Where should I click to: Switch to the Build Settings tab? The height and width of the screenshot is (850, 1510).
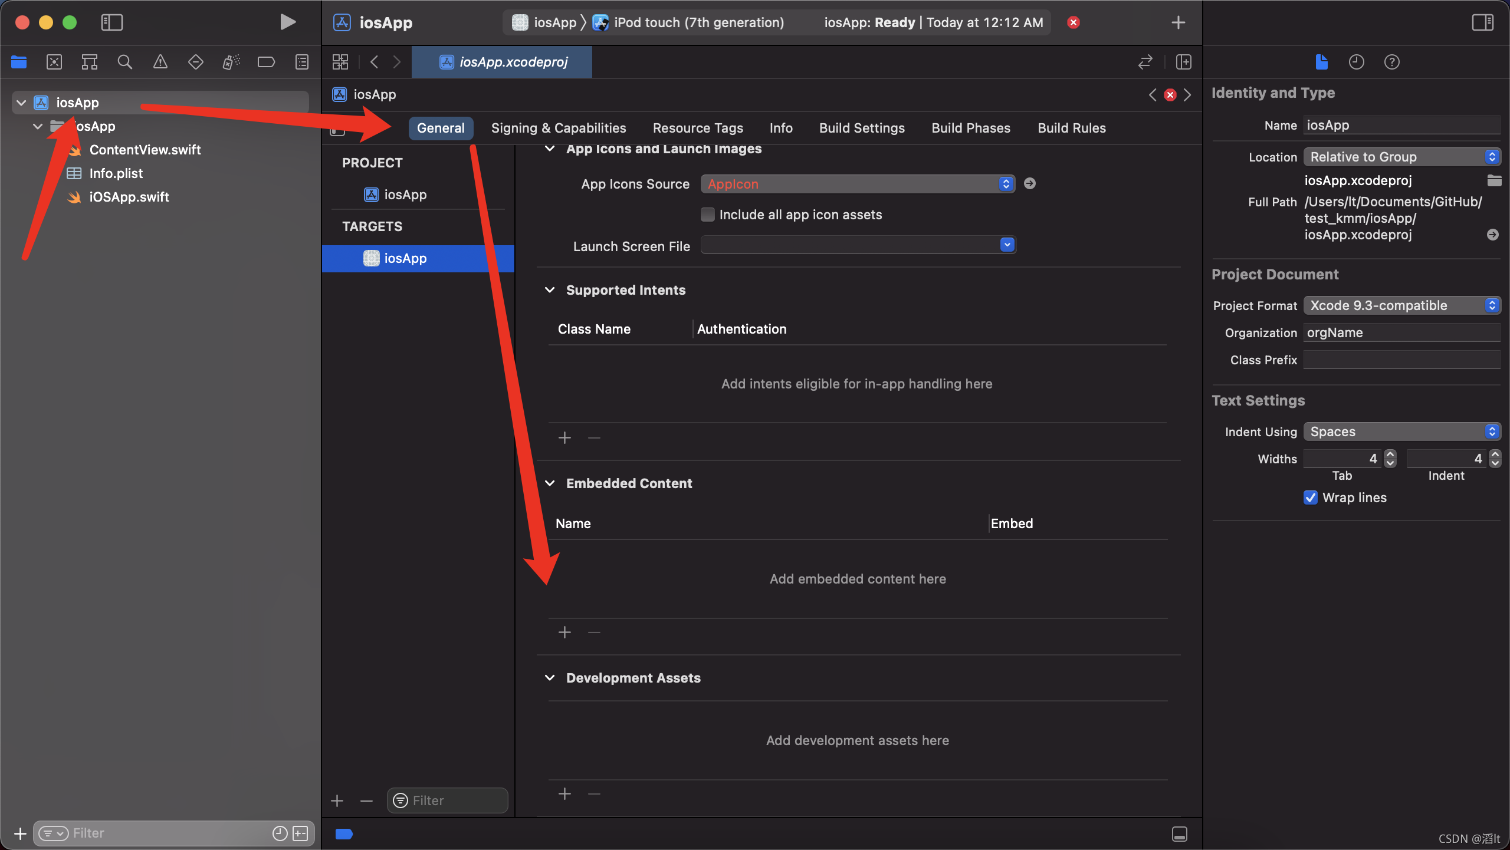click(x=861, y=128)
